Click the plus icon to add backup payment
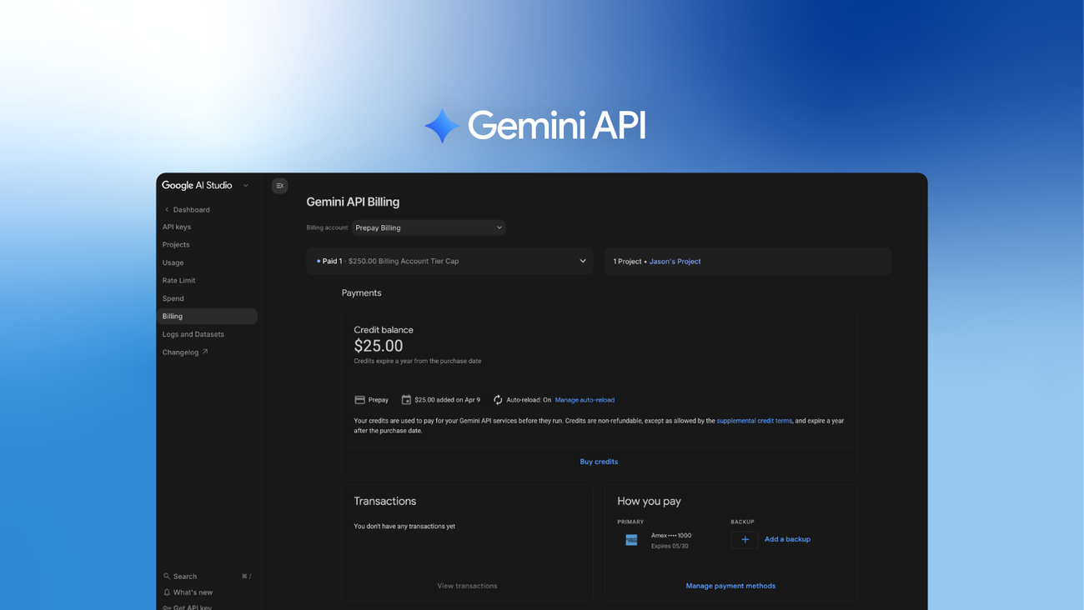1084x610 pixels. pyautogui.click(x=745, y=539)
